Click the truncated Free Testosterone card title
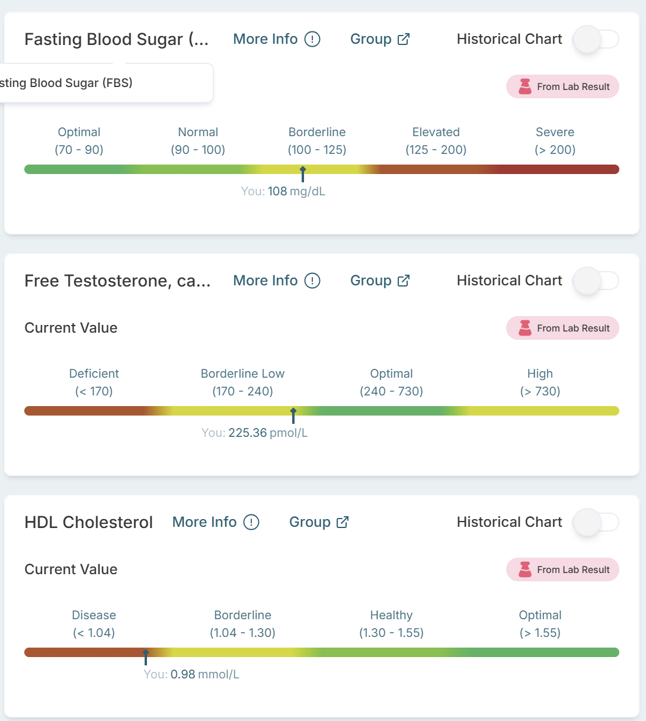646x721 pixels. (x=117, y=281)
